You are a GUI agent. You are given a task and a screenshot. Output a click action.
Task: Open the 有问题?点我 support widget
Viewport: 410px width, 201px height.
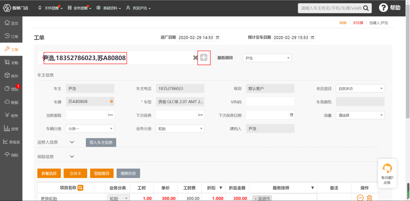pos(387,173)
